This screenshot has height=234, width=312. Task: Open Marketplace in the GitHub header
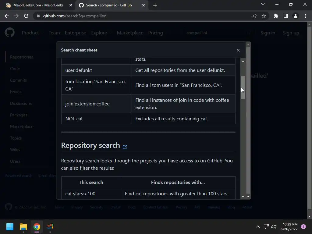pos(130,33)
